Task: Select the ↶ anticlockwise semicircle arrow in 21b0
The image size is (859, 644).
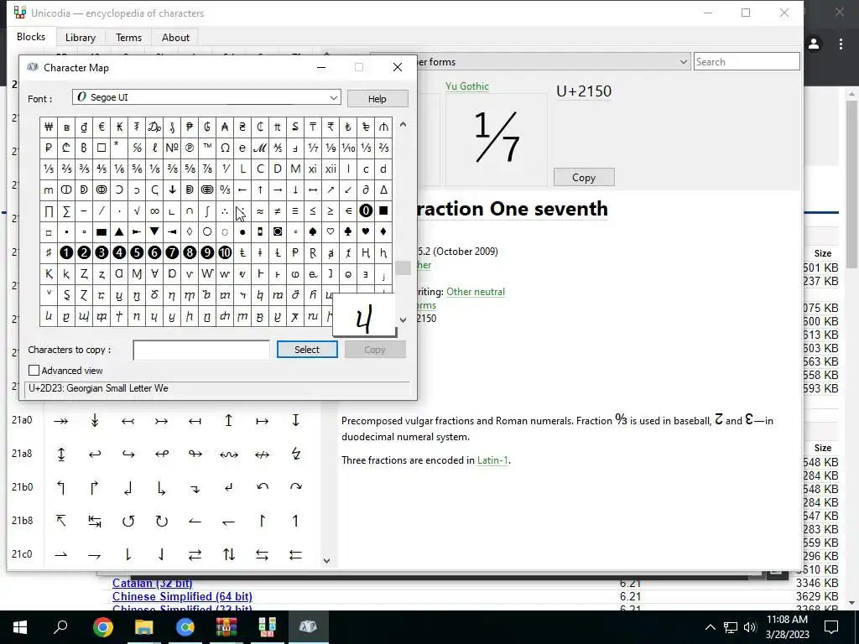Action: click(x=263, y=487)
